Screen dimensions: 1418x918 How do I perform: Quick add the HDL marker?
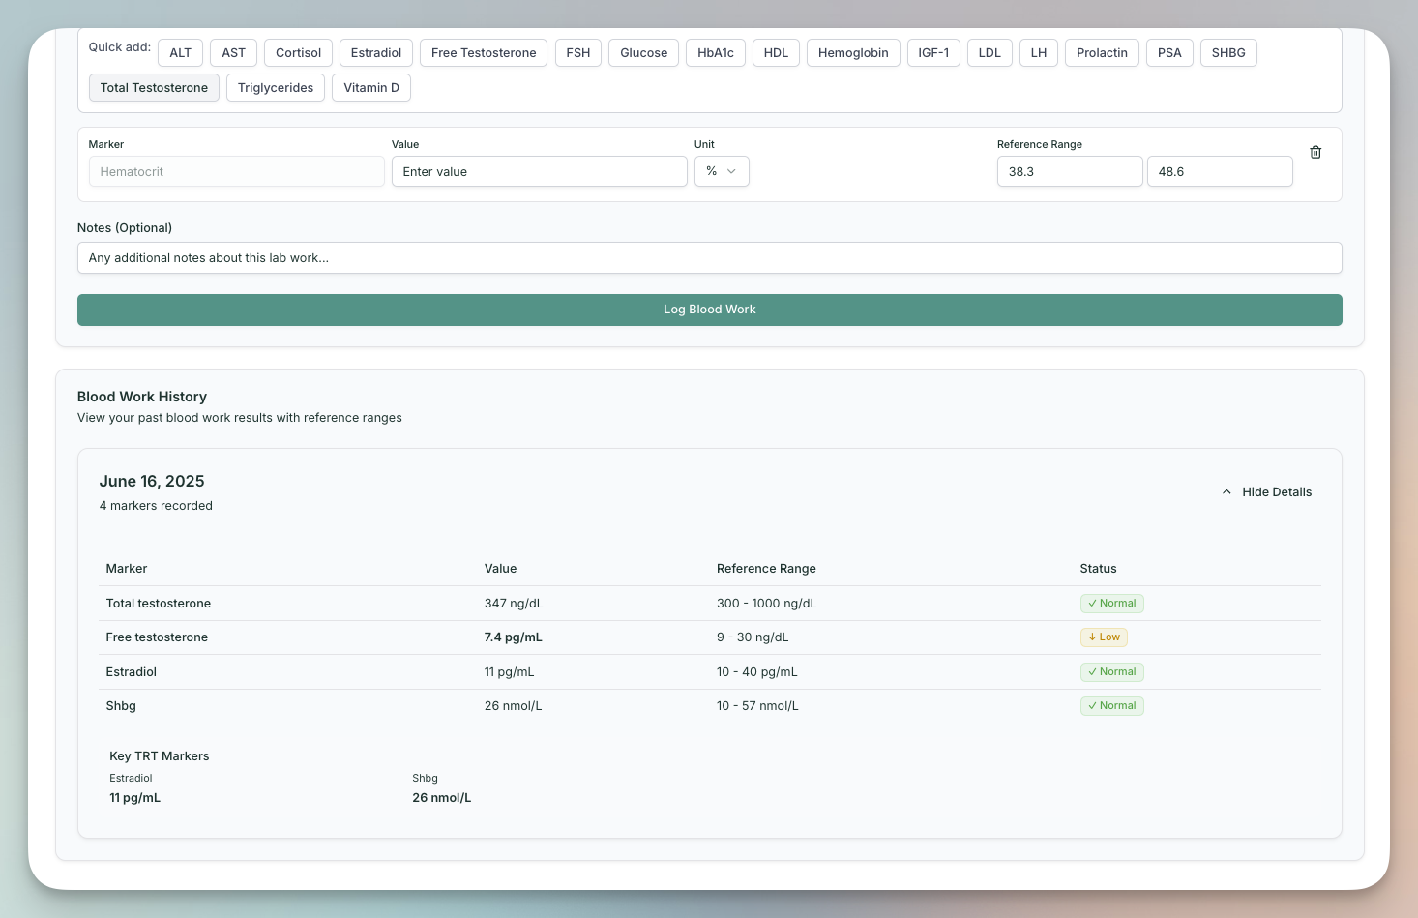click(x=776, y=52)
